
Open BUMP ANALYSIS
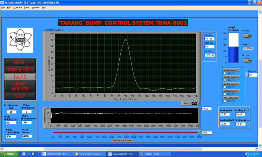click(x=20, y=87)
